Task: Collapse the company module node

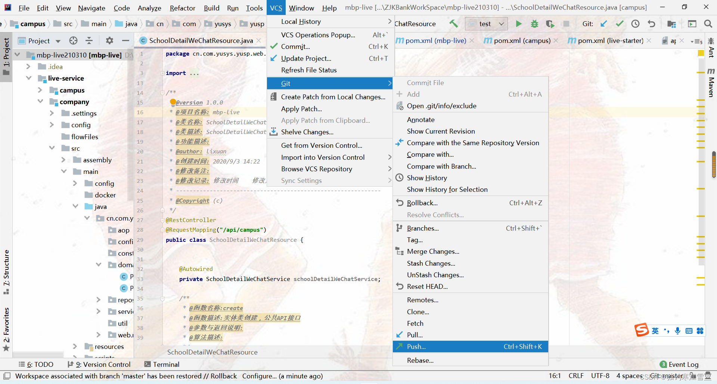Action: click(40, 102)
